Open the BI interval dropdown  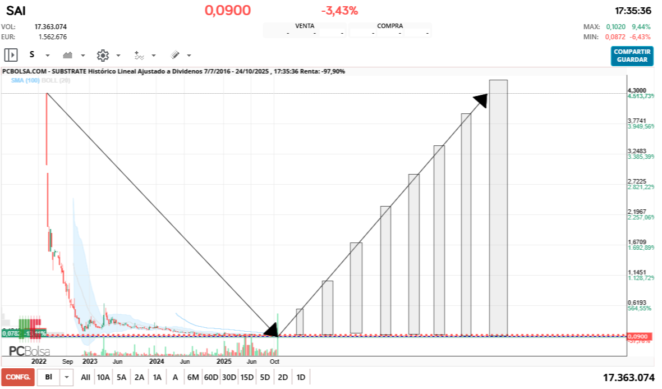pyautogui.click(x=67, y=377)
